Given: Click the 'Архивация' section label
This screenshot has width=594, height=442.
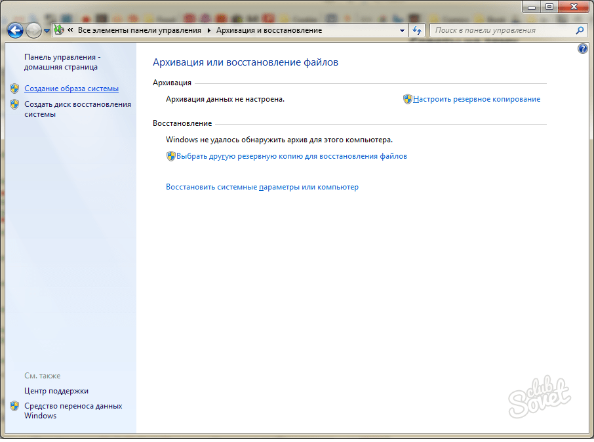Looking at the screenshot, I should (x=172, y=83).
